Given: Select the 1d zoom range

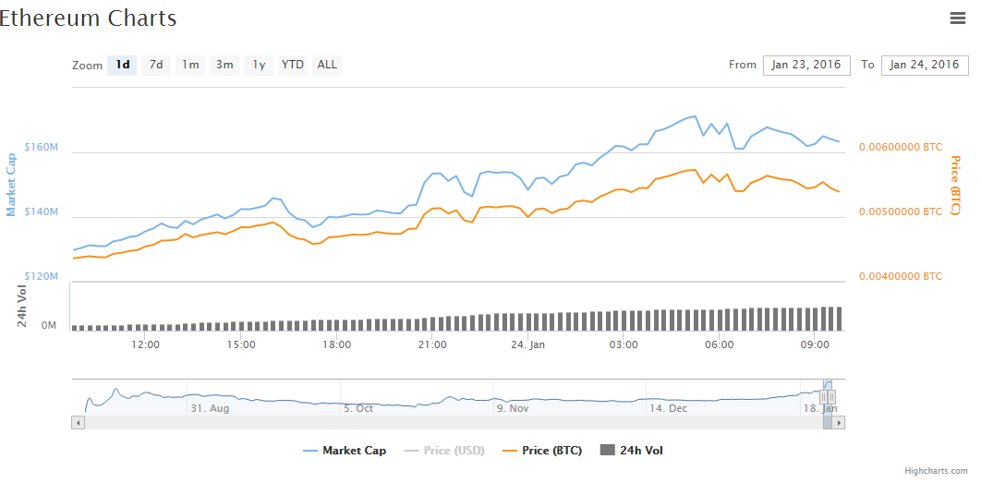Looking at the screenshot, I should tap(122, 65).
